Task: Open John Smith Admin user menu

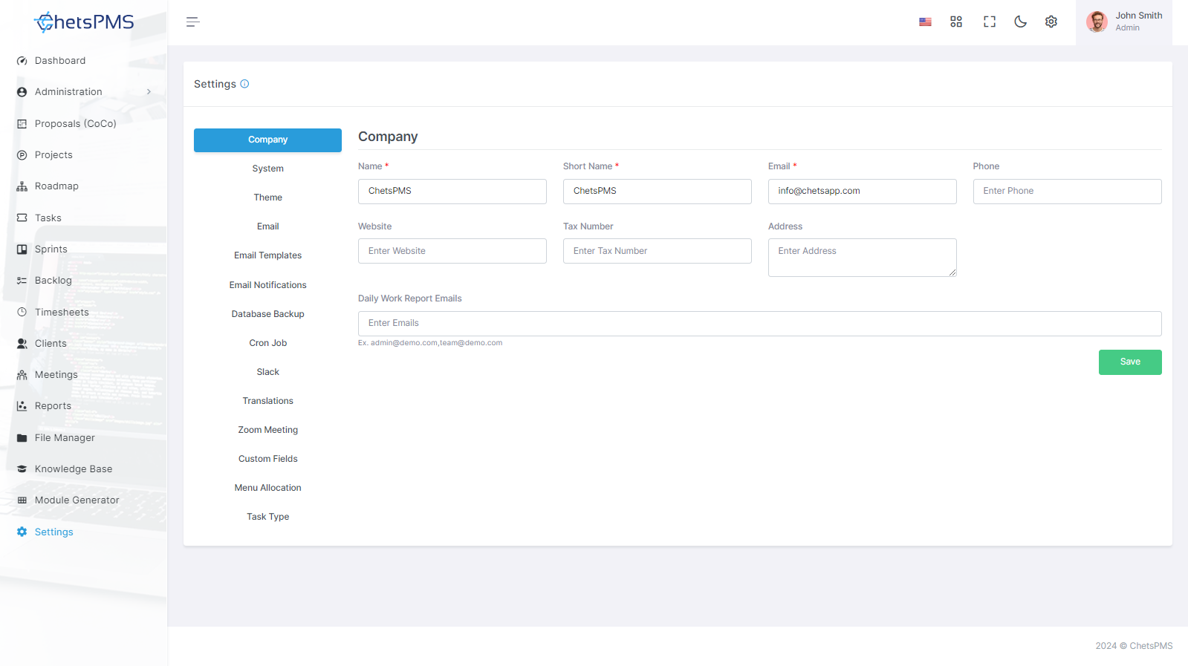Action: 1124,22
